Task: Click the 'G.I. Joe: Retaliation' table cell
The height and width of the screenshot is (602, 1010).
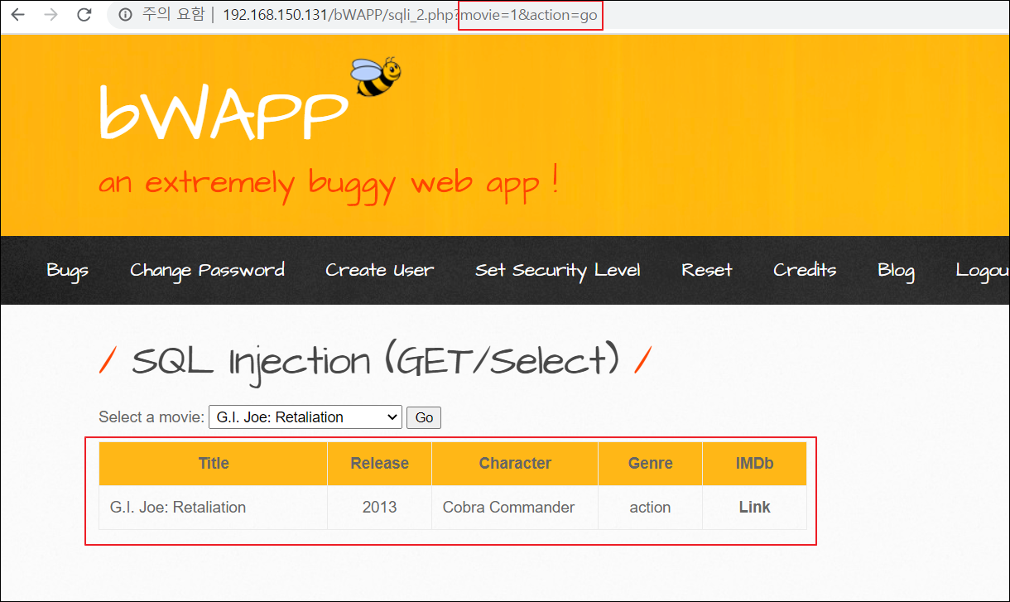Action: (214, 508)
